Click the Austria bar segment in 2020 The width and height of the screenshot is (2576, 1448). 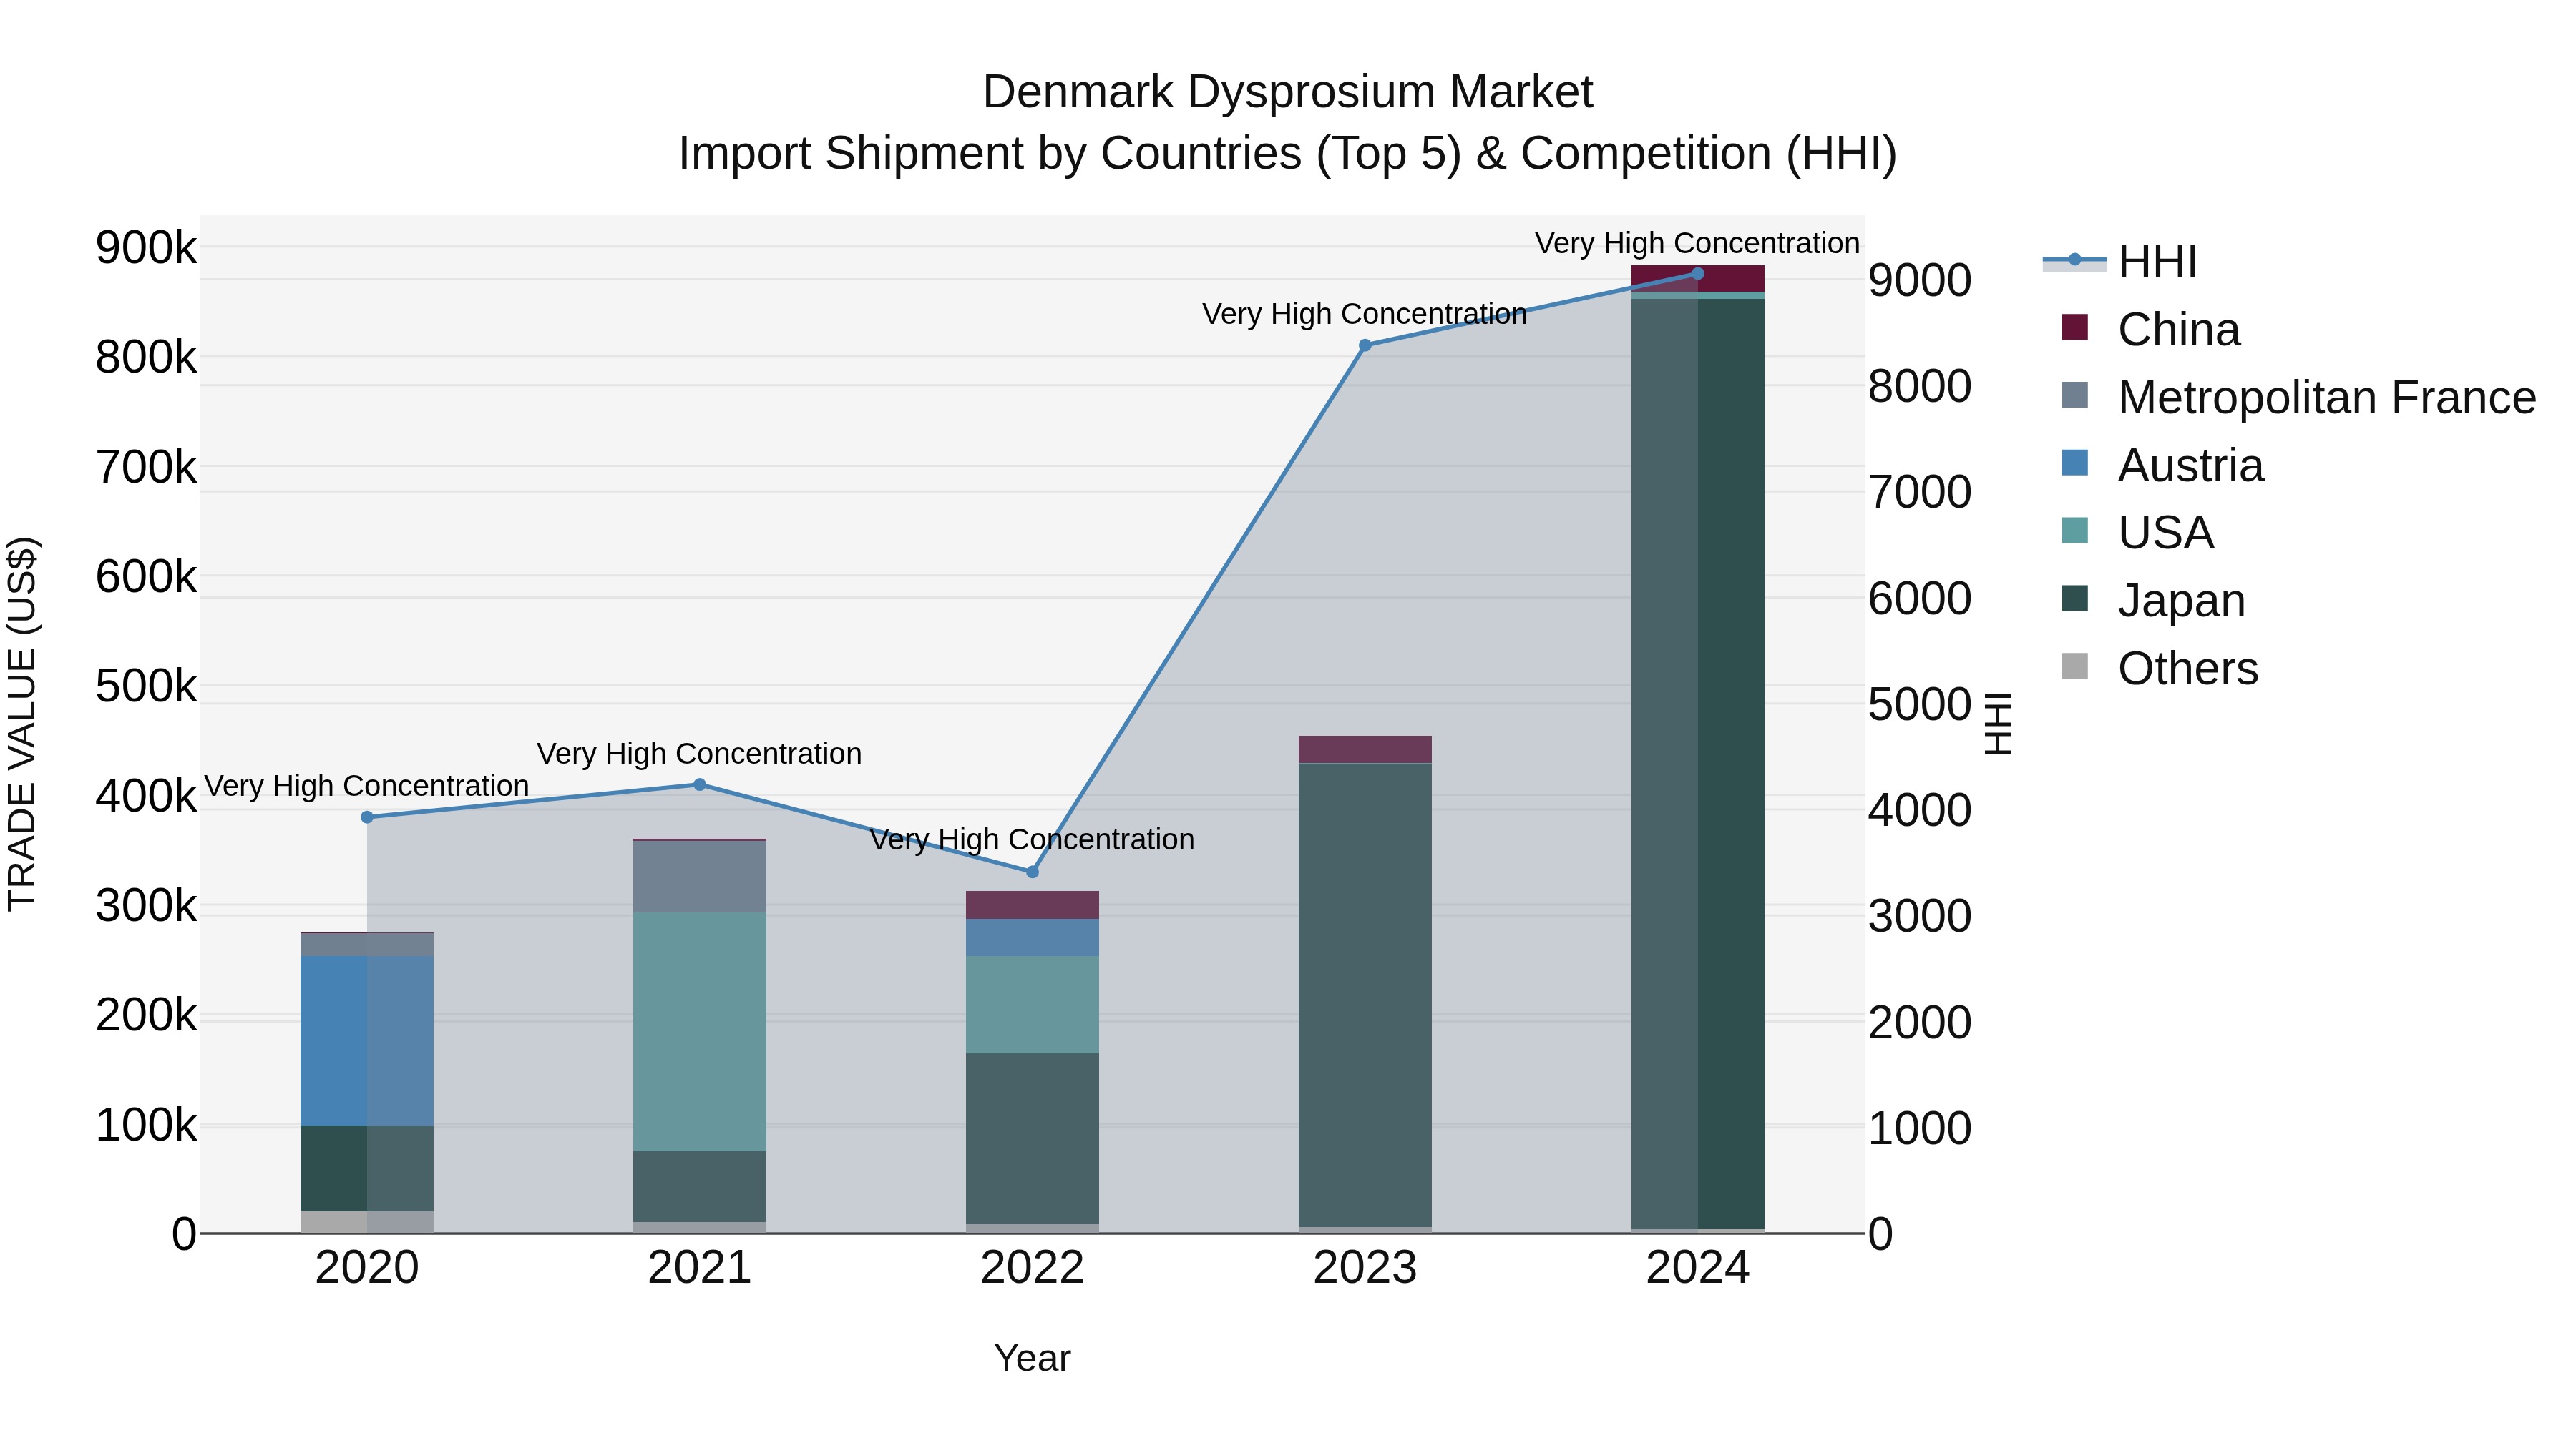(x=367, y=1041)
